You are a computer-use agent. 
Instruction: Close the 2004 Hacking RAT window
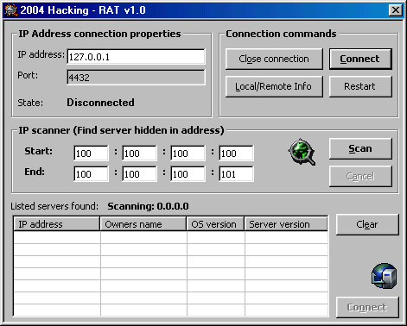(396, 10)
